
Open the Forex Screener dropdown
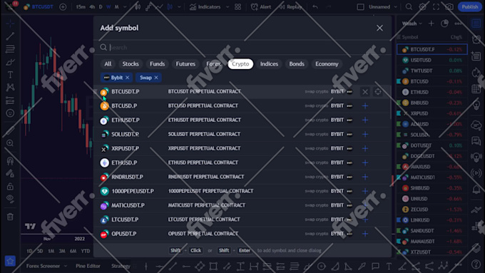pyautogui.click(x=46, y=266)
